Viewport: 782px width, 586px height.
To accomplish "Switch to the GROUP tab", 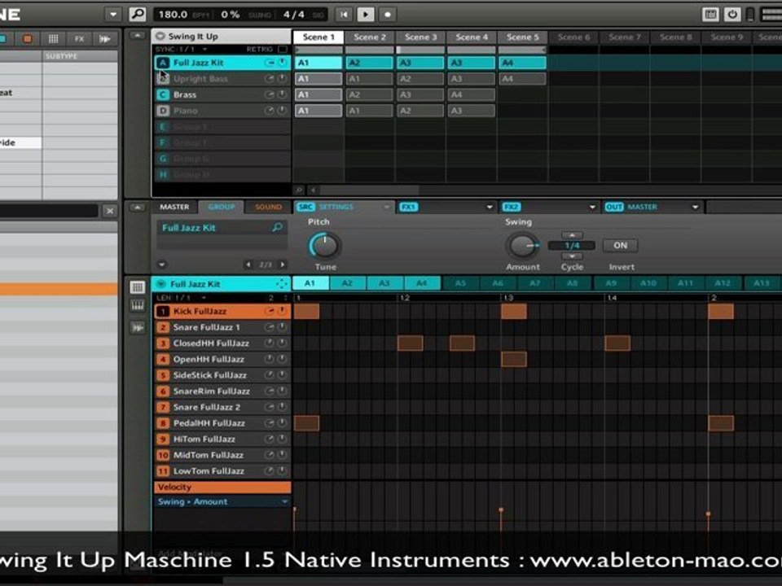I will pos(222,207).
